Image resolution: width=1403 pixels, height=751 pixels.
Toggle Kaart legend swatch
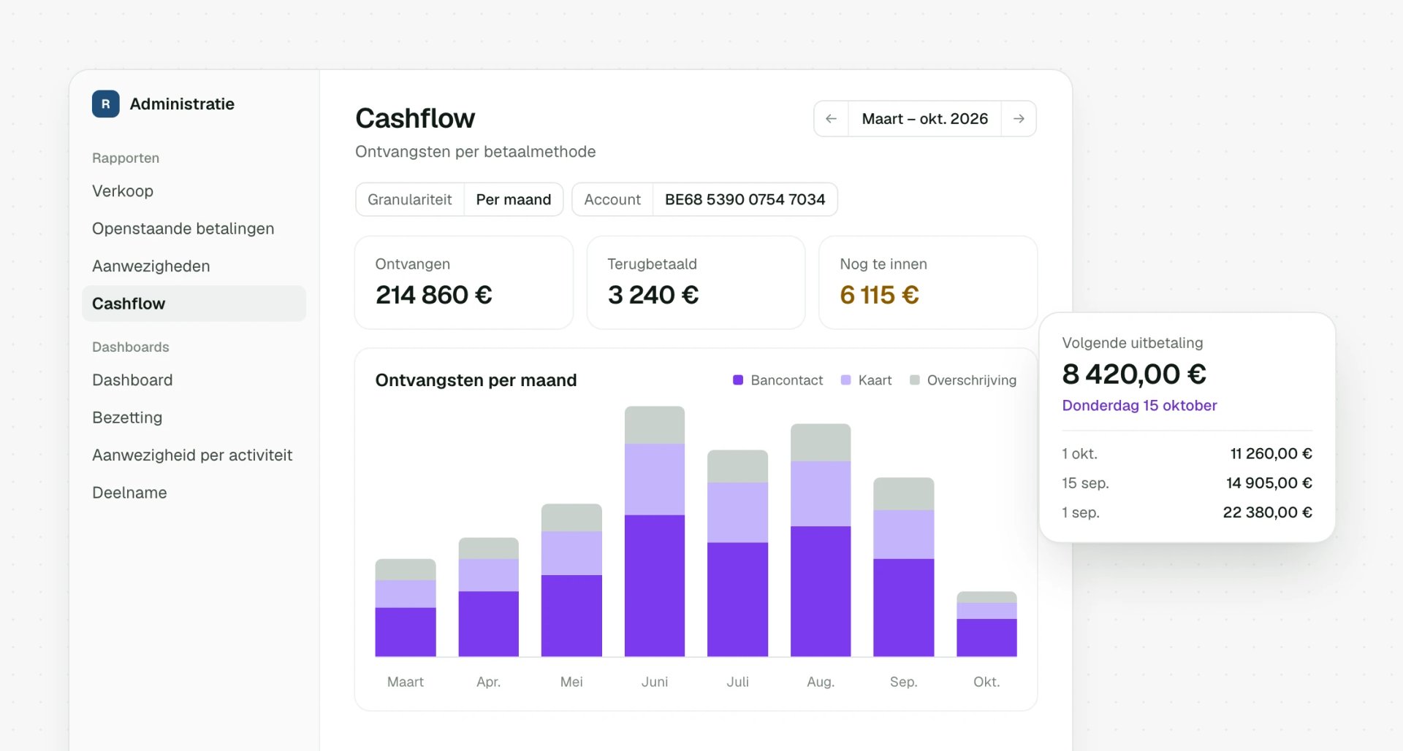pyautogui.click(x=846, y=380)
